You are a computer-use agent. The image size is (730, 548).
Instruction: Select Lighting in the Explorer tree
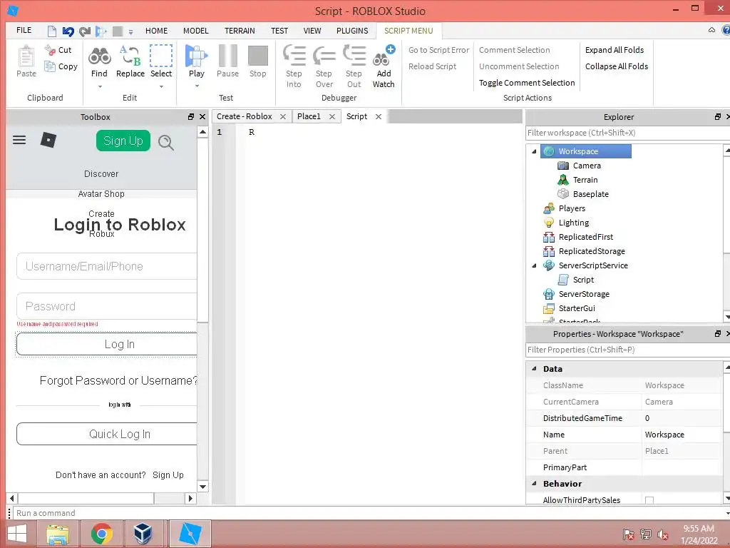(574, 223)
